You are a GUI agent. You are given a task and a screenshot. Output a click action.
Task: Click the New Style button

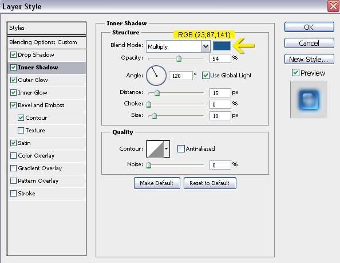coord(309,59)
